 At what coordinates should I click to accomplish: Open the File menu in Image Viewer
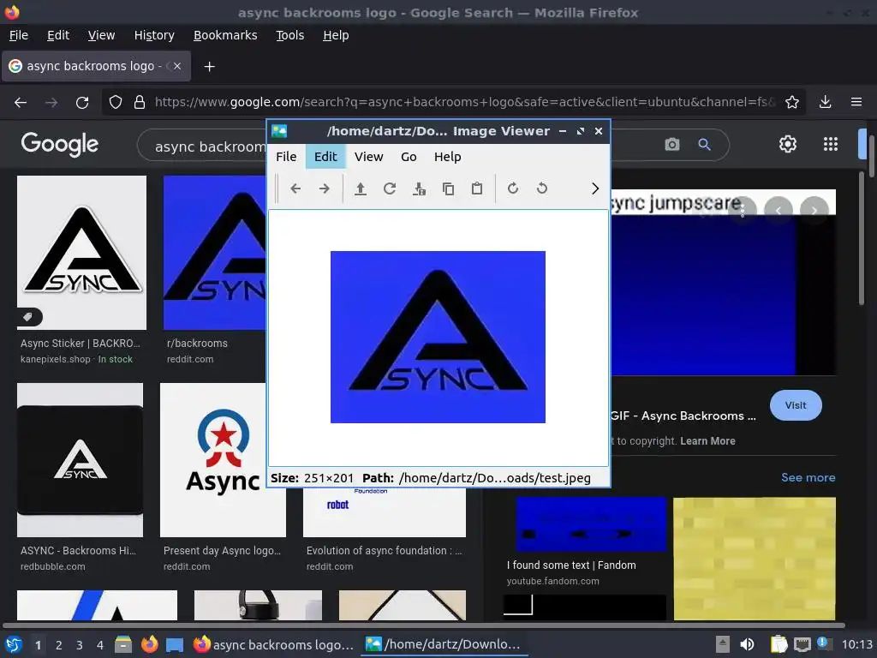[x=286, y=157]
